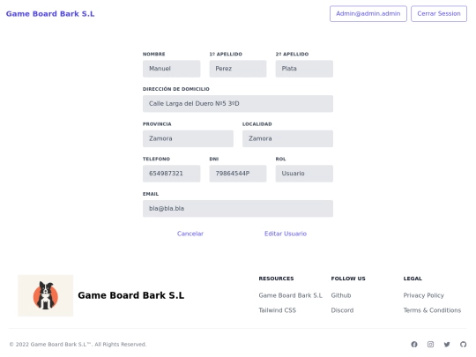Click the LOCALIDAD field label
476x357 pixels.
click(x=257, y=124)
